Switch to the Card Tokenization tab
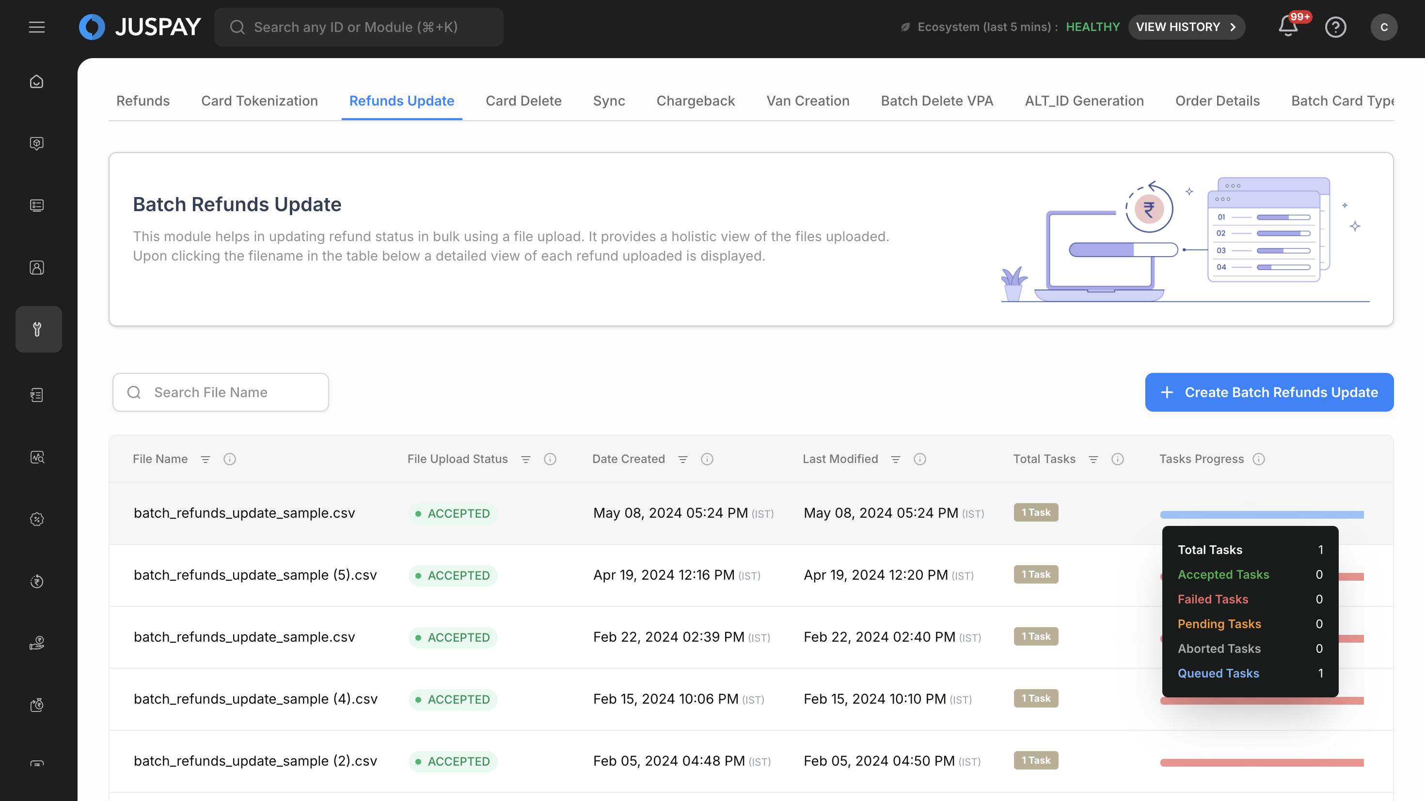The width and height of the screenshot is (1425, 801). point(259,101)
